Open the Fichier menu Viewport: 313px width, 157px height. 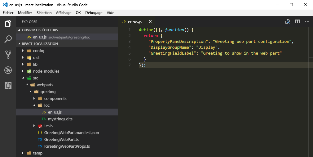[8, 13]
